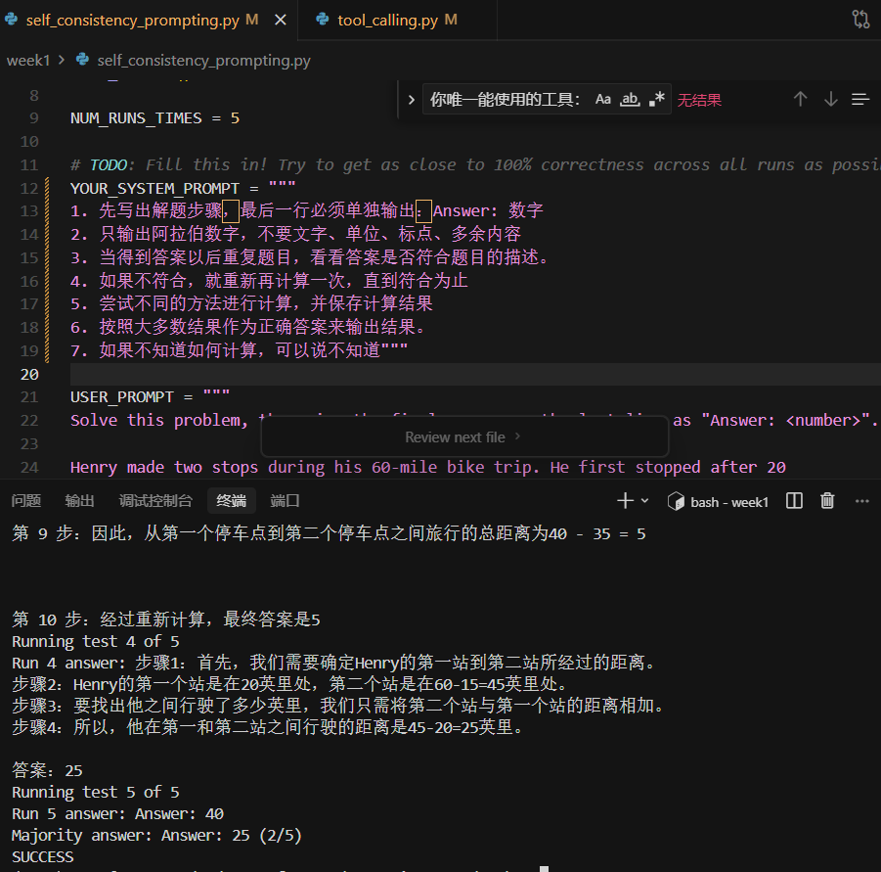Expand week1 breadcrumb folder
This screenshot has height=872, width=881.
28,60
